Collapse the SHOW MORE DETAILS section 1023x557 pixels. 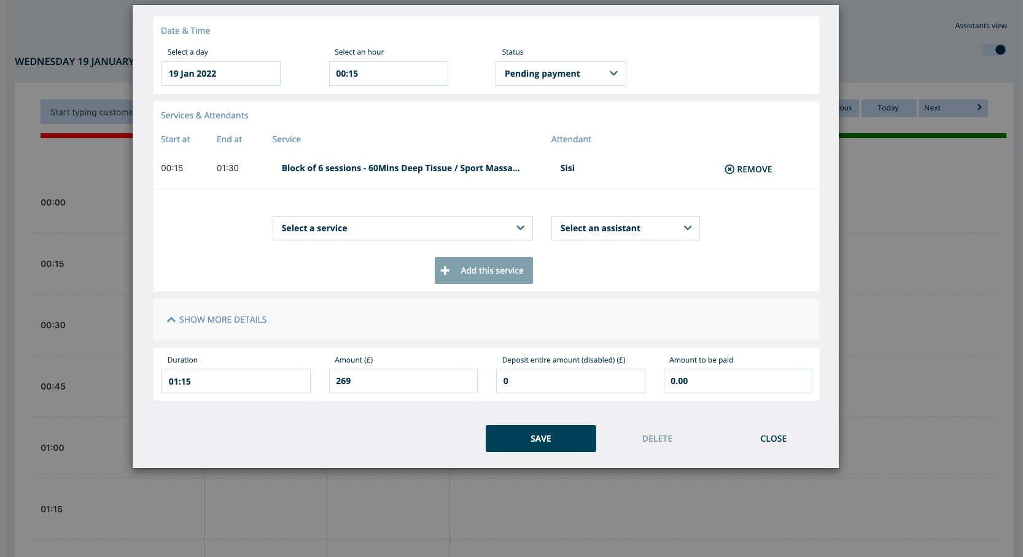(x=222, y=319)
